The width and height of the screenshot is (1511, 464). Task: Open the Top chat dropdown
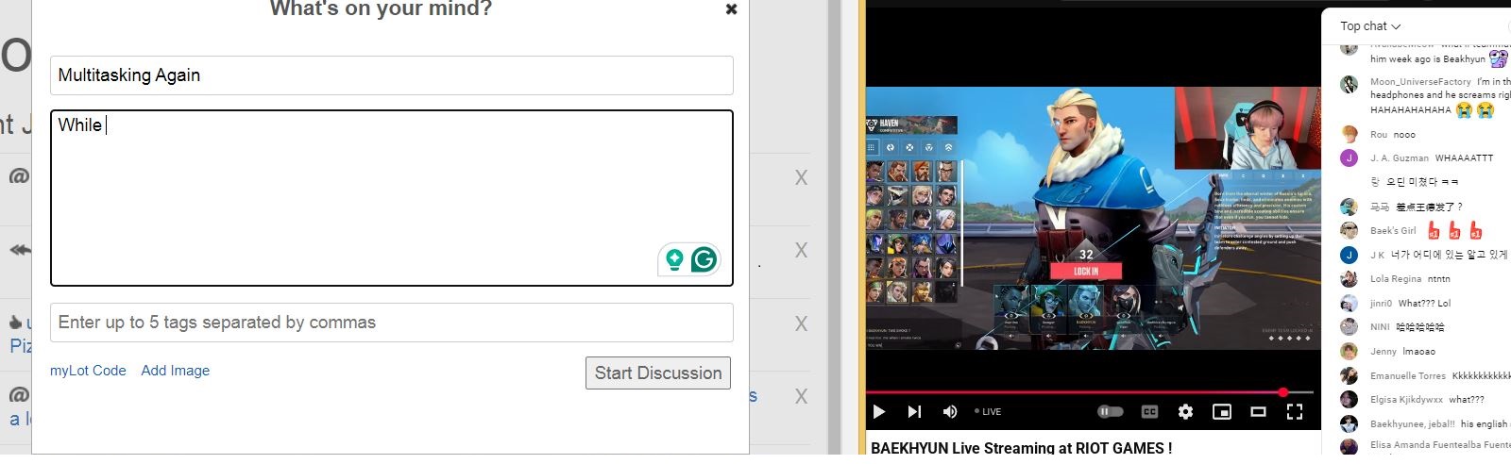1370,26
